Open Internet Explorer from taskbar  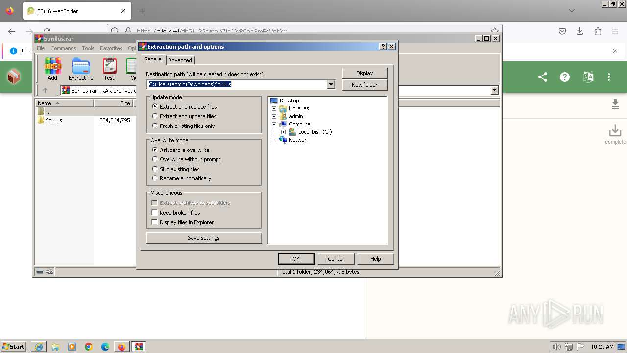[x=39, y=347]
